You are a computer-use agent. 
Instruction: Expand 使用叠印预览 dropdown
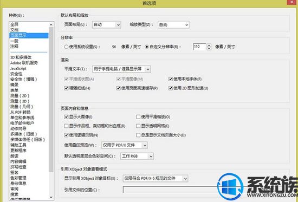tap(125, 145)
